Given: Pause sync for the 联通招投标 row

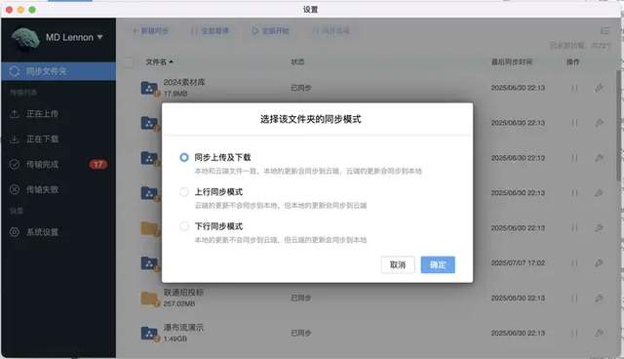Looking at the screenshot, I should [x=574, y=298].
